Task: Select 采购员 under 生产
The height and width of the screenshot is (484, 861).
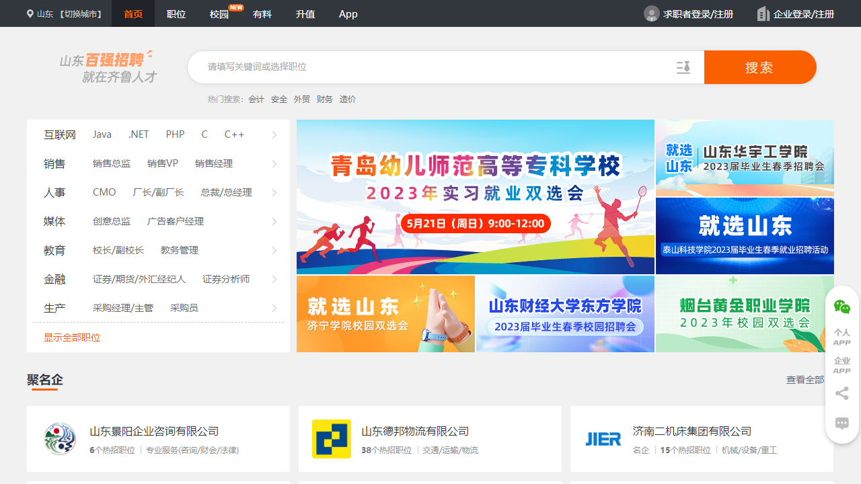Action: point(184,309)
